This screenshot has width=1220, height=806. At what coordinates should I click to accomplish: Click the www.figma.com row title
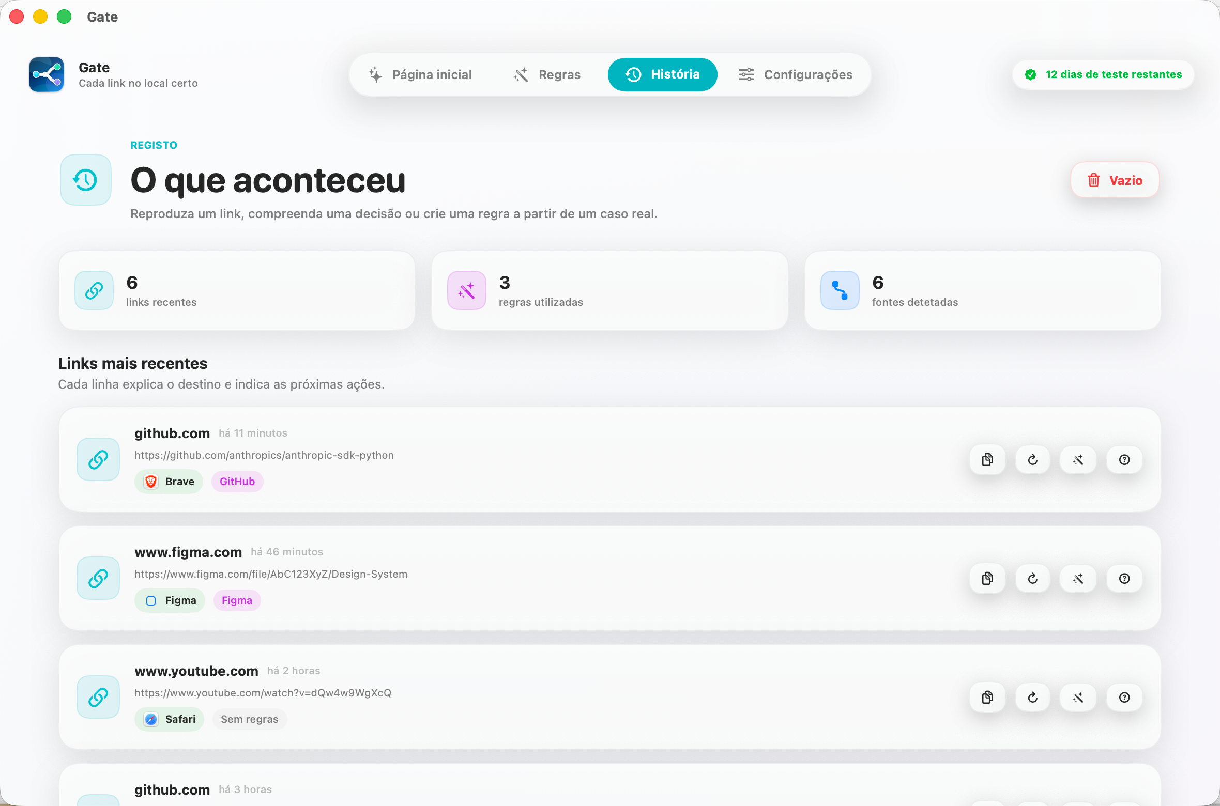click(x=188, y=552)
